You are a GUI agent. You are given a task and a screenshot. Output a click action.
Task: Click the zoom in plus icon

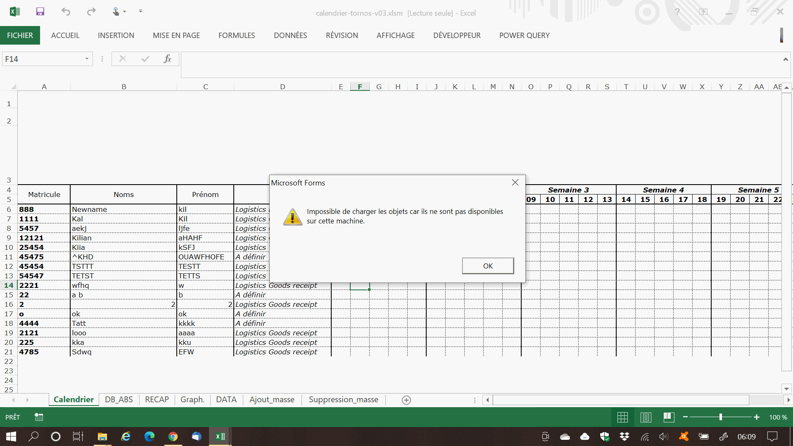[x=757, y=417]
